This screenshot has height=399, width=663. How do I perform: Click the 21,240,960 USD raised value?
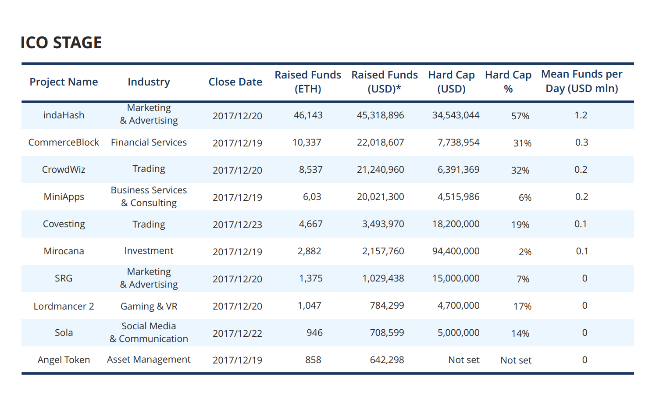(x=381, y=170)
